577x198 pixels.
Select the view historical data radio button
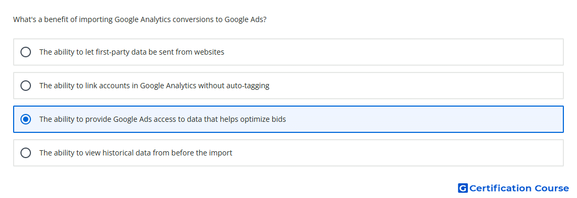[26, 153]
